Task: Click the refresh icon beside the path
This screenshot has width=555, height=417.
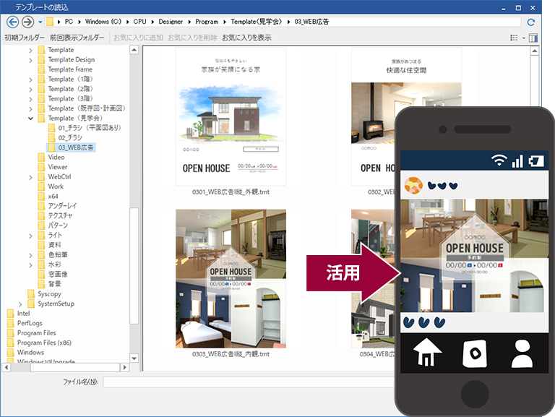Action: [530, 22]
